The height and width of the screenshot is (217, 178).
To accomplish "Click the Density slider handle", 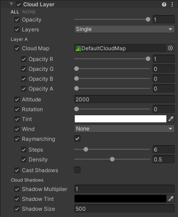I will point(112,159).
